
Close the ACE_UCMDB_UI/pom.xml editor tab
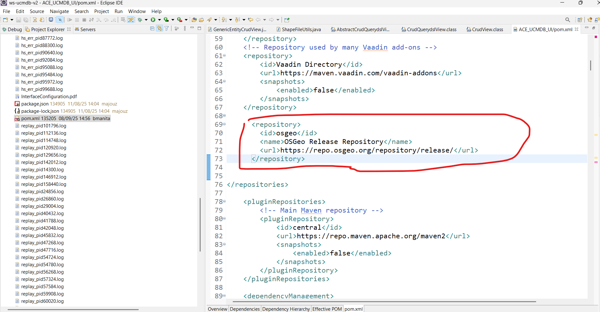(577, 29)
